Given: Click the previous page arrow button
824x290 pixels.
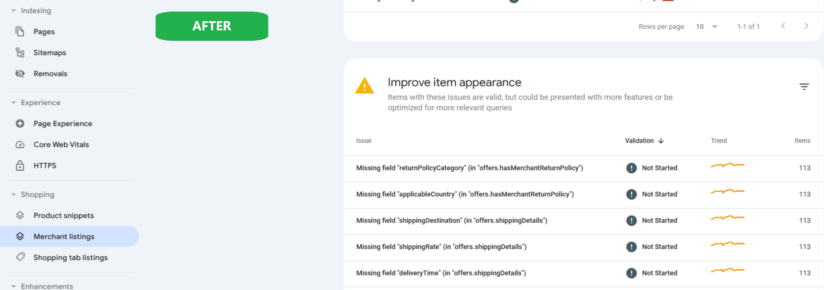Looking at the screenshot, I should [783, 26].
